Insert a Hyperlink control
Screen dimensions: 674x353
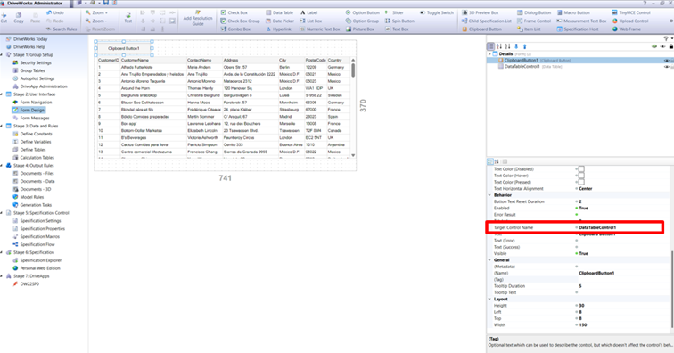[278, 29]
